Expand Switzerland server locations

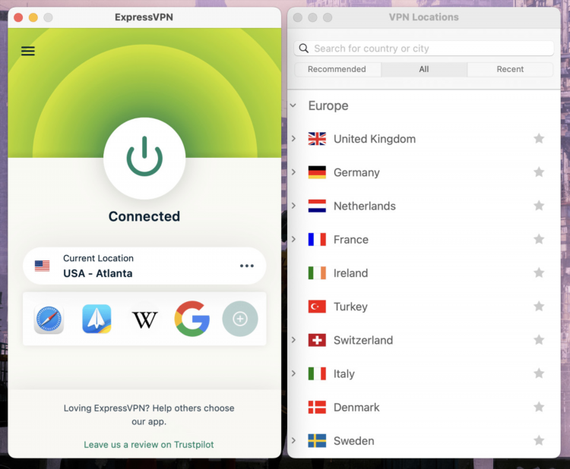tap(293, 340)
